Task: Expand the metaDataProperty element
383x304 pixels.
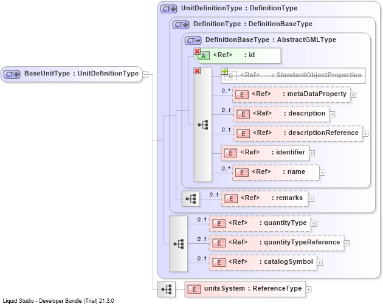Action: [x=353, y=95]
